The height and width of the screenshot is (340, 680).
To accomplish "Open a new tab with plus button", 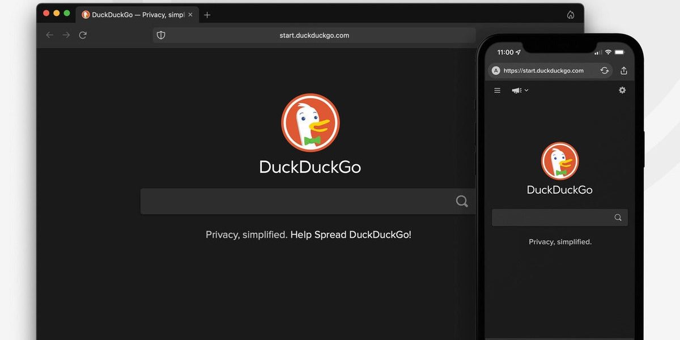I will click(207, 15).
